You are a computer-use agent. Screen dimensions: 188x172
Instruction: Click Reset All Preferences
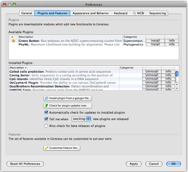[25, 164]
